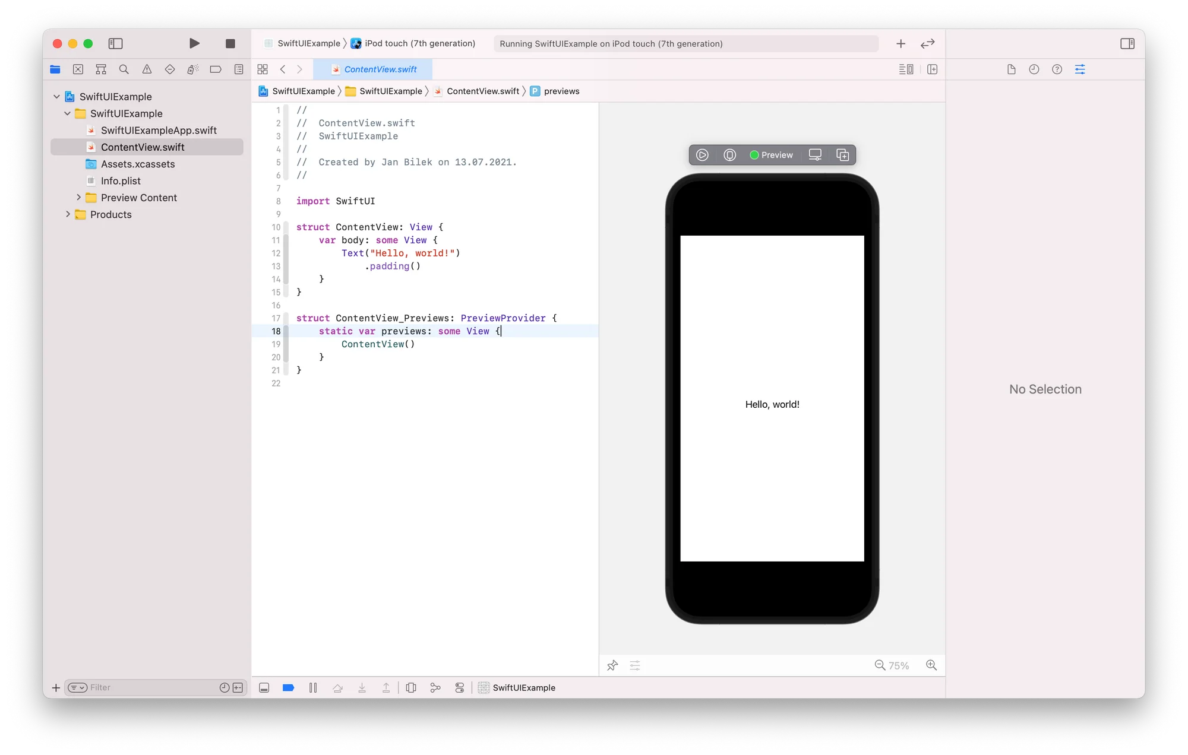Viewport: 1188px width, 755px height.
Task: Open the Find navigator magnifier icon
Action: (x=124, y=69)
